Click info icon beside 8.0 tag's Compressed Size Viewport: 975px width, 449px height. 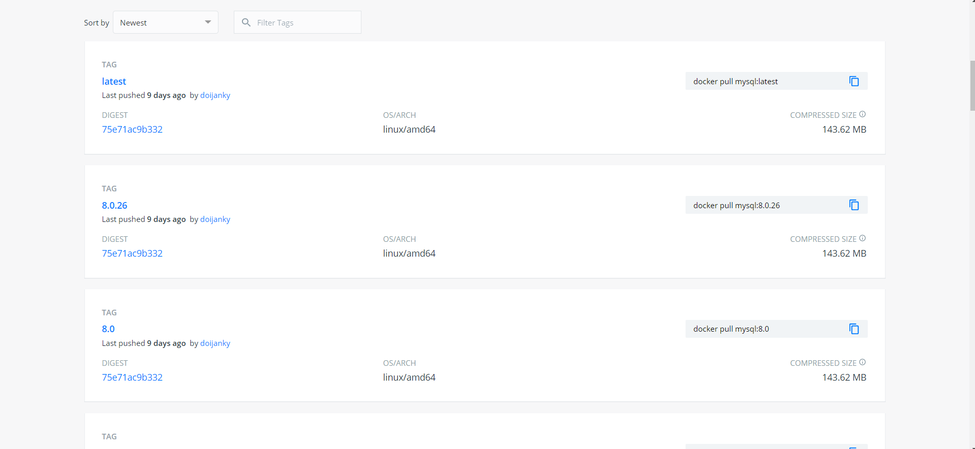(862, 362)
